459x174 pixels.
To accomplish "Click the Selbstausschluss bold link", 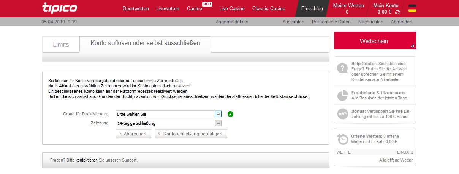I will pos(289,97).
